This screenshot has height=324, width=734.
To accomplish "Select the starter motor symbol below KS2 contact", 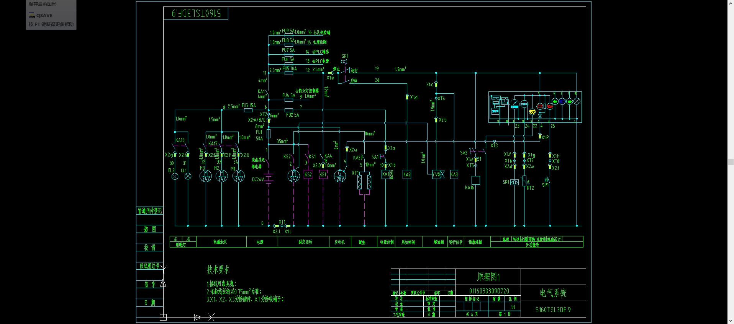I will [294, 176].
